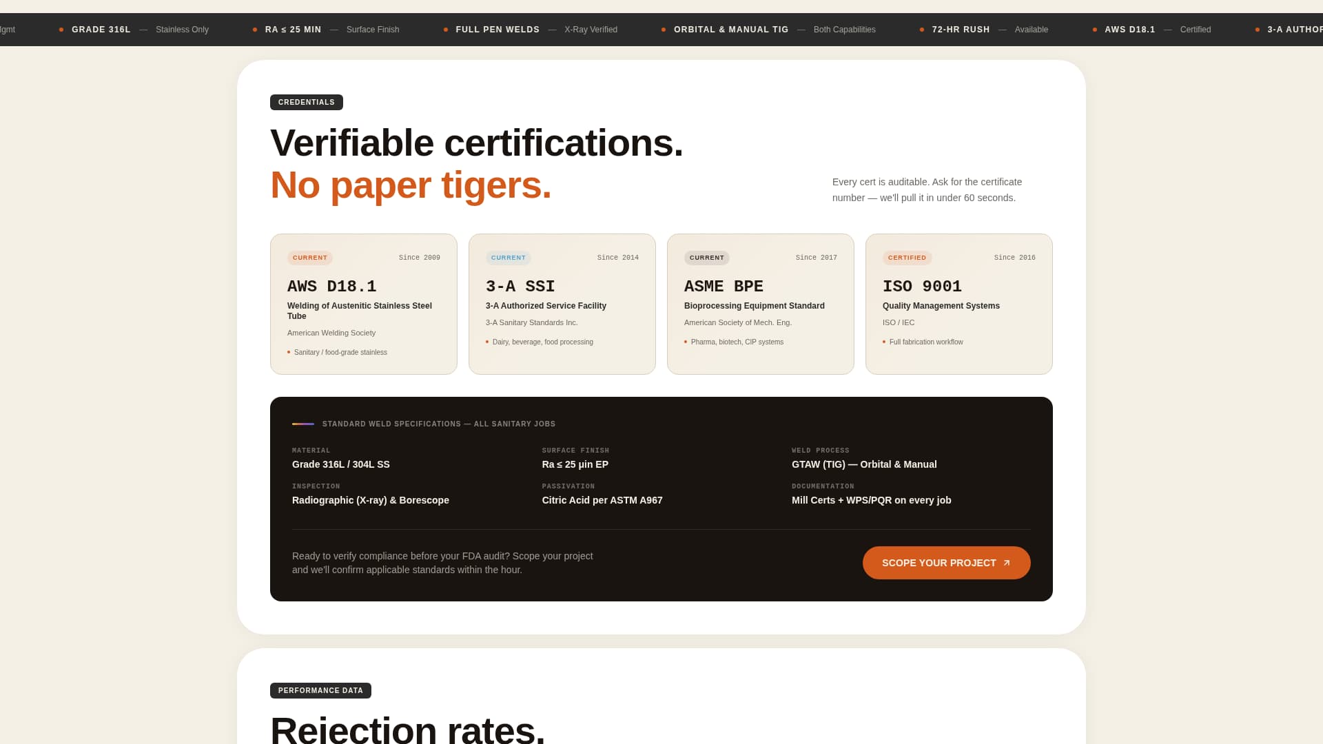Toggle the CERTIFIED badge on ISO 9001 card
The width and height of the screenshot is (1323, 744).
click(907, 258)
